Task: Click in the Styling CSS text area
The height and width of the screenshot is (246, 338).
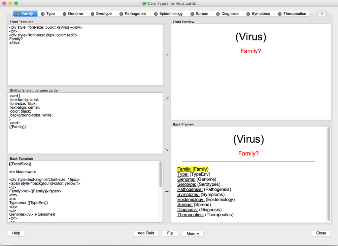Action: pos(85,138)
